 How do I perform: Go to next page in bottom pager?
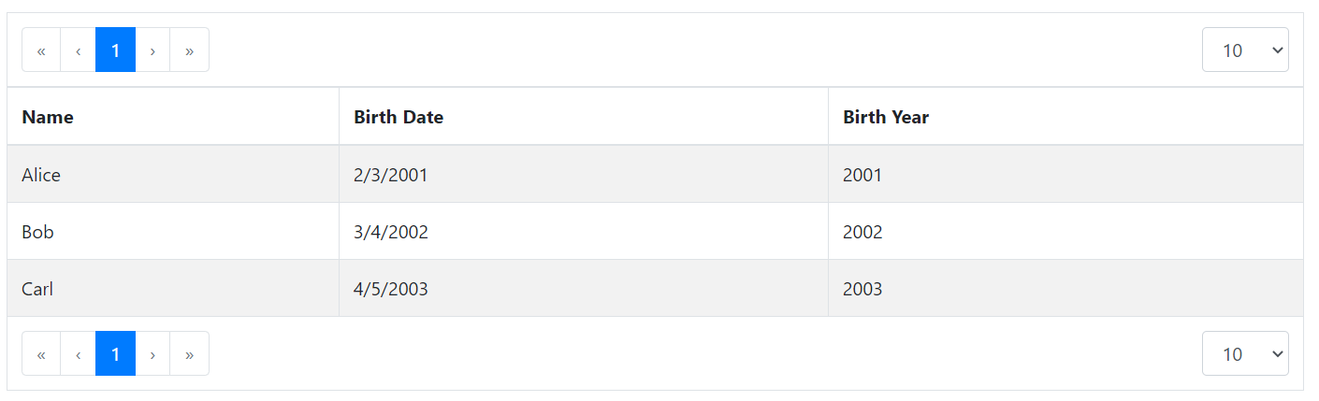[x=152, y=353]
